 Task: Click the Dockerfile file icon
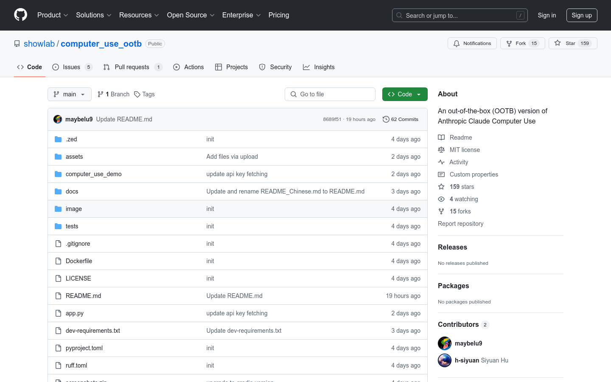(x=58, y=261)
